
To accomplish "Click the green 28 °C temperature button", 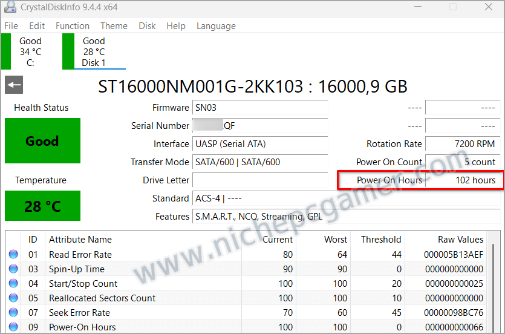I will coord(42,206).
